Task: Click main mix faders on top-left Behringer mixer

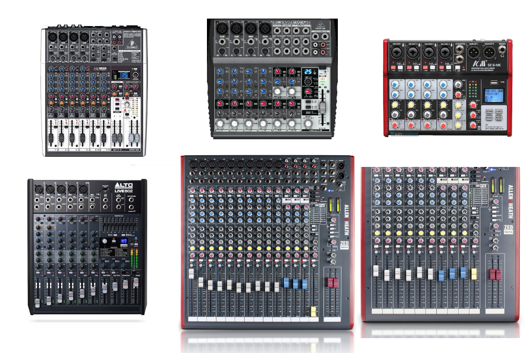Action: (x=132, y=137)
